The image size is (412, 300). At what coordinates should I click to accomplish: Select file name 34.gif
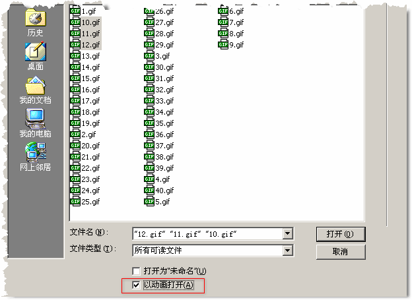click(x=164, y=112)
